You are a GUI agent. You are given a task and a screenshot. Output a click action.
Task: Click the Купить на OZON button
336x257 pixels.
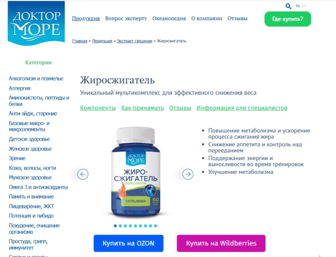click(128, 243)
